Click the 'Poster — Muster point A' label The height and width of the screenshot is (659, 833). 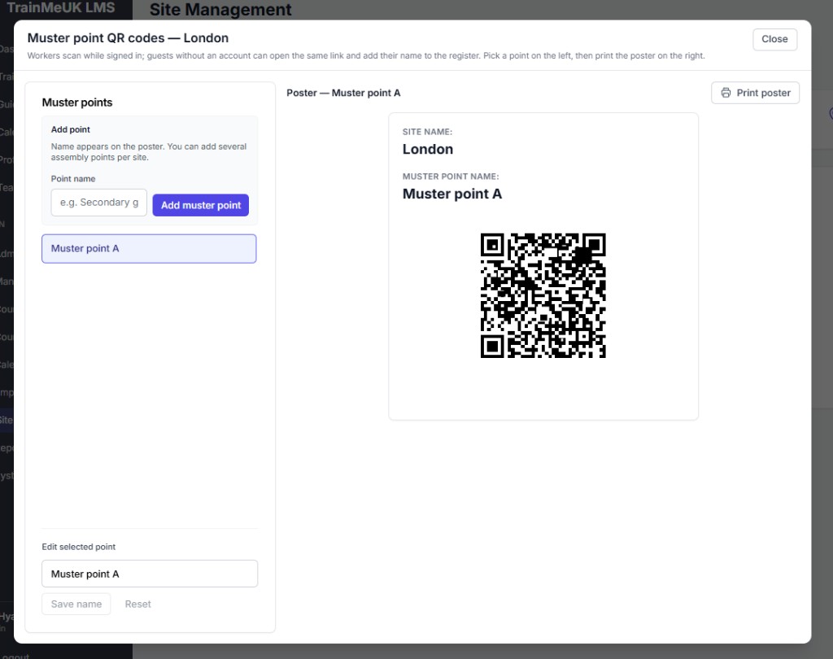click(343, 93)
